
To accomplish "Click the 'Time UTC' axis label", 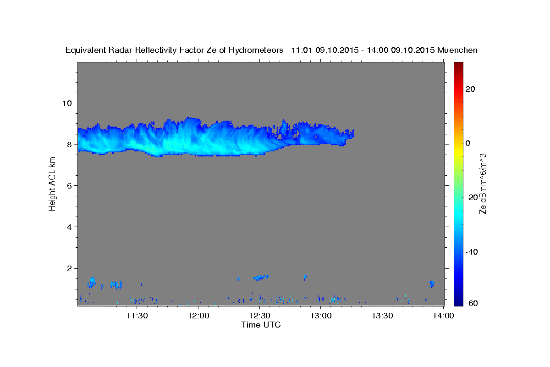I will (261, 325).
